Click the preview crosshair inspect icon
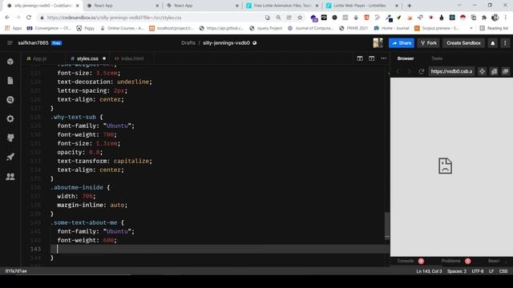The height and width of the screenshot is (288, 513). pos(482,71)
